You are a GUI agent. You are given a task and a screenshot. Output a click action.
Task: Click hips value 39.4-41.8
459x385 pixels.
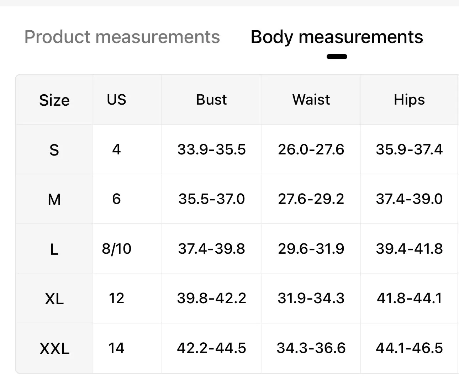coord(409,249)
